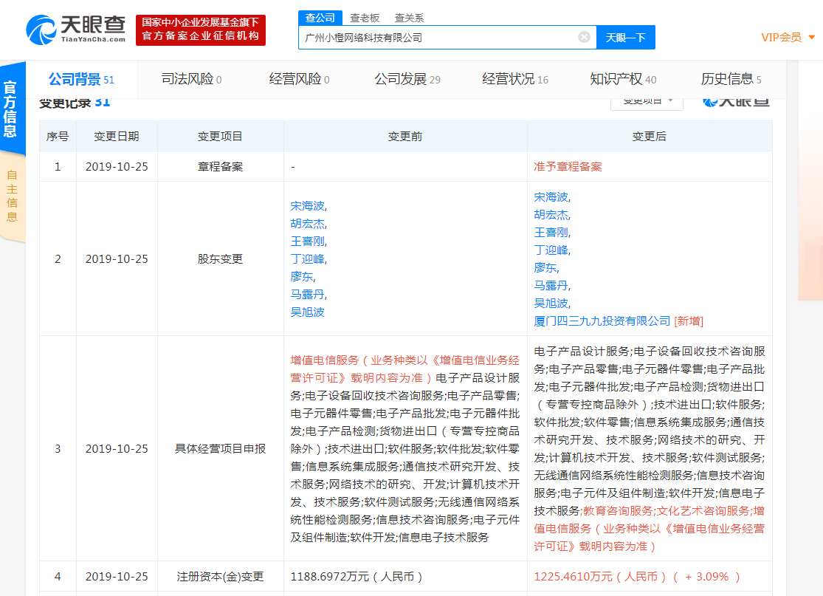Open the 经营风险 tab

pyautogui.click(x=299, y=79)
